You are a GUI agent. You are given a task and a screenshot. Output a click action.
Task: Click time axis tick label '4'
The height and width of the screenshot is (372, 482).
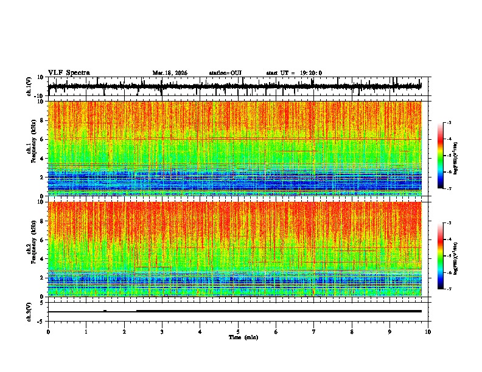(200, 332)
